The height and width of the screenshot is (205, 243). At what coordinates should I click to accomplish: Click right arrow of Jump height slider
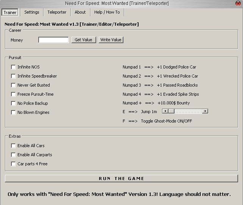(205, 111)
